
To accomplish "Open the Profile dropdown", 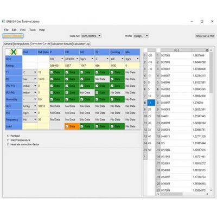I will coord(141,36).
